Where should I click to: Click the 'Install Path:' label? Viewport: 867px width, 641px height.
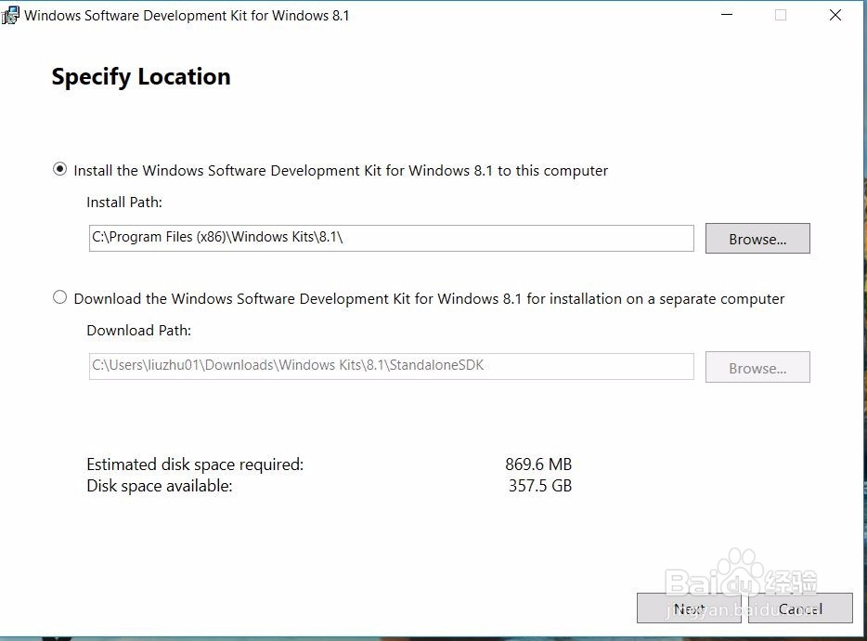click(124, 203)
